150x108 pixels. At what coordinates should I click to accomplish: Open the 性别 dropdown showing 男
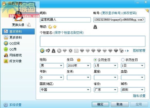click(x=52, y=66)
